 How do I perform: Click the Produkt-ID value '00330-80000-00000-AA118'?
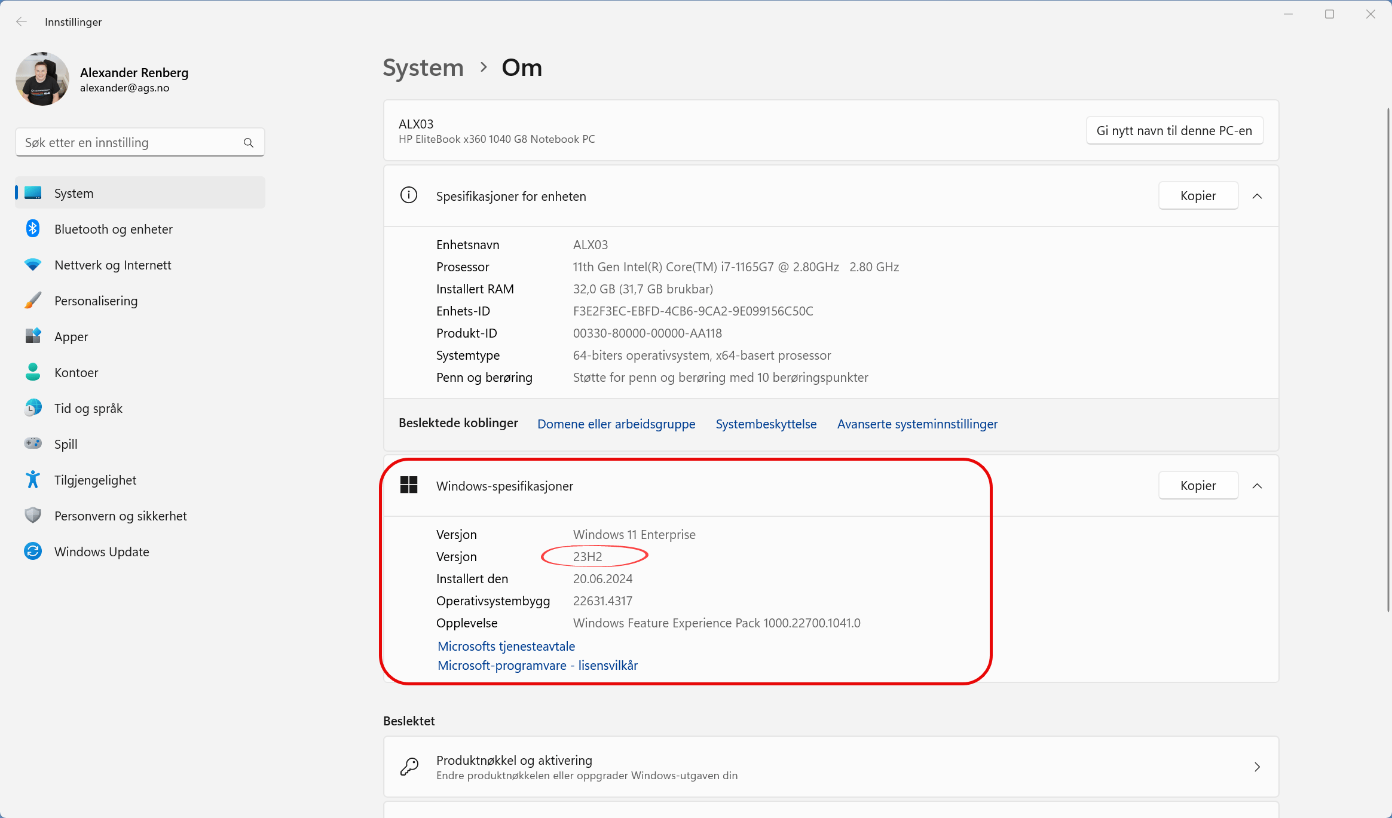[x=647, y=333]
